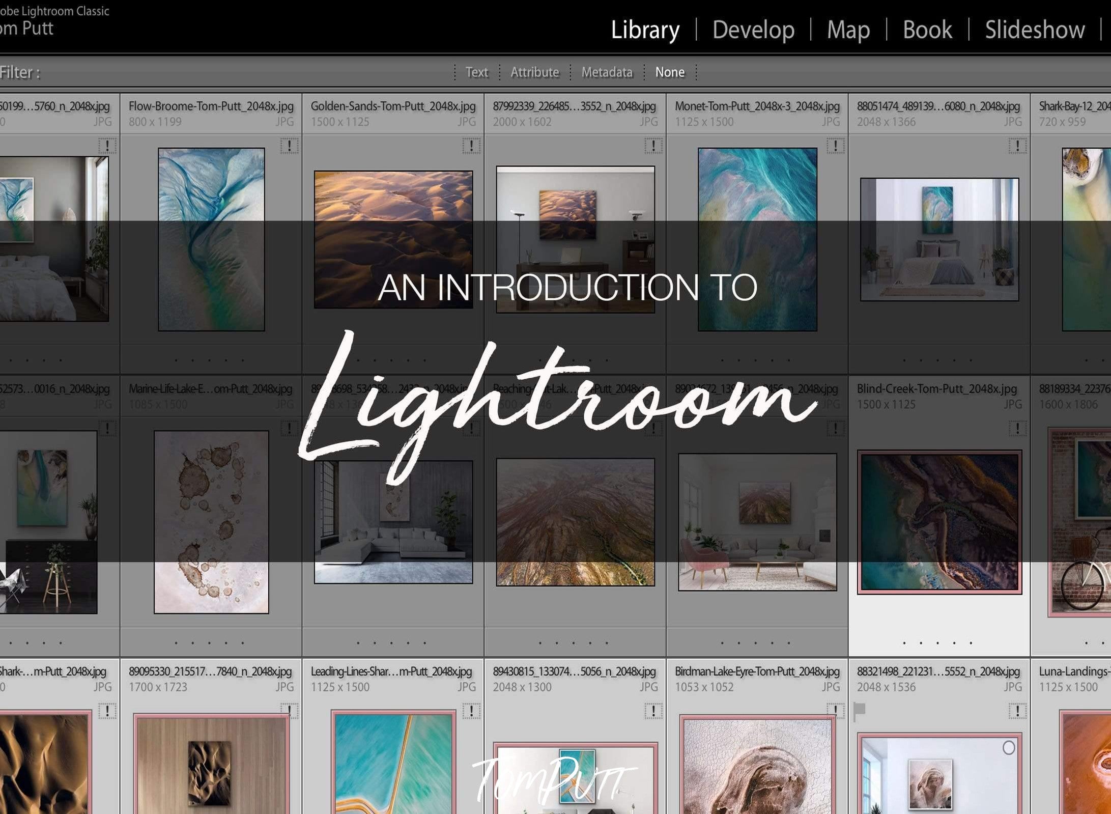Click warning icon on Golden-Sands image
Image resolution: width=1111 pixels, height=814 pixels.
(x=472, y=143)
